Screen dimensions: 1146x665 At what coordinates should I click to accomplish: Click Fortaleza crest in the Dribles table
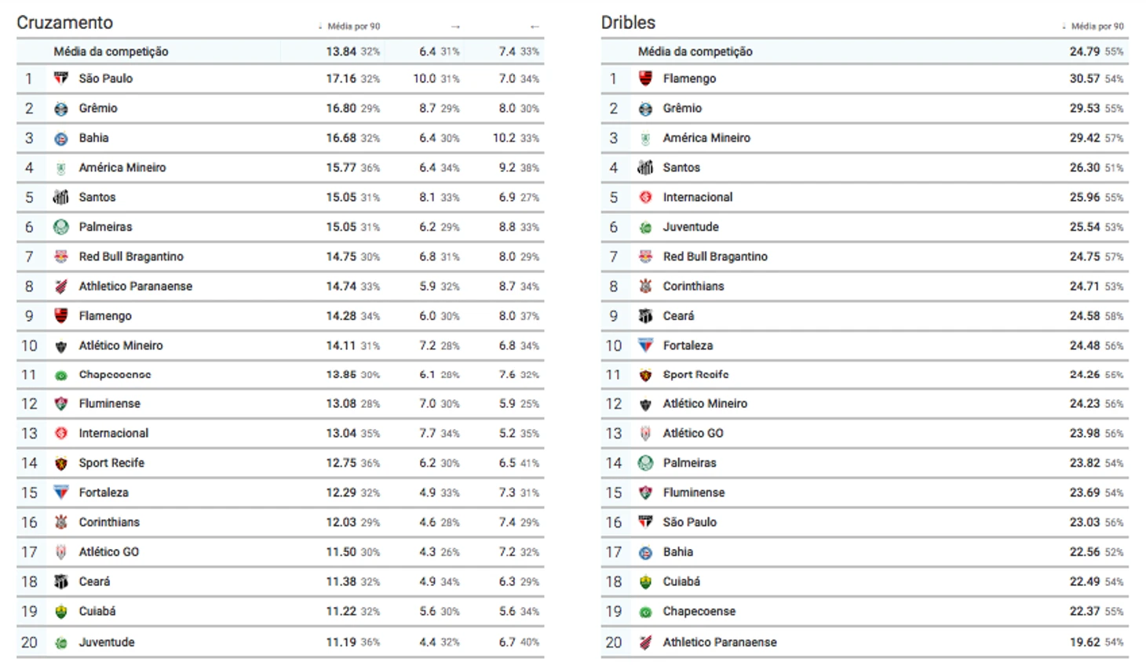pos(645,345)
